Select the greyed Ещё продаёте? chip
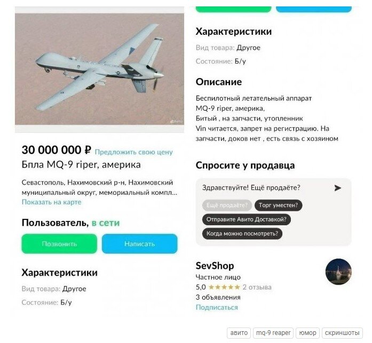Screen dimensions: 372x343 point(227,205)
